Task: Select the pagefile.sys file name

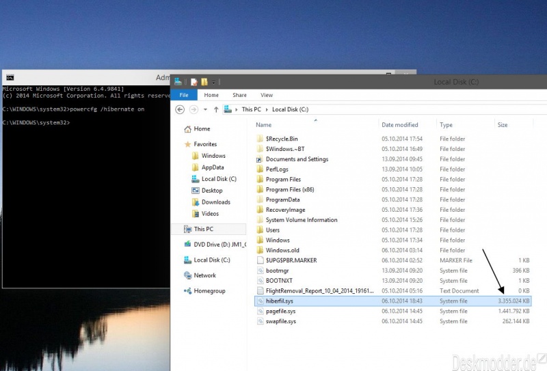Action: coord(280,311)
